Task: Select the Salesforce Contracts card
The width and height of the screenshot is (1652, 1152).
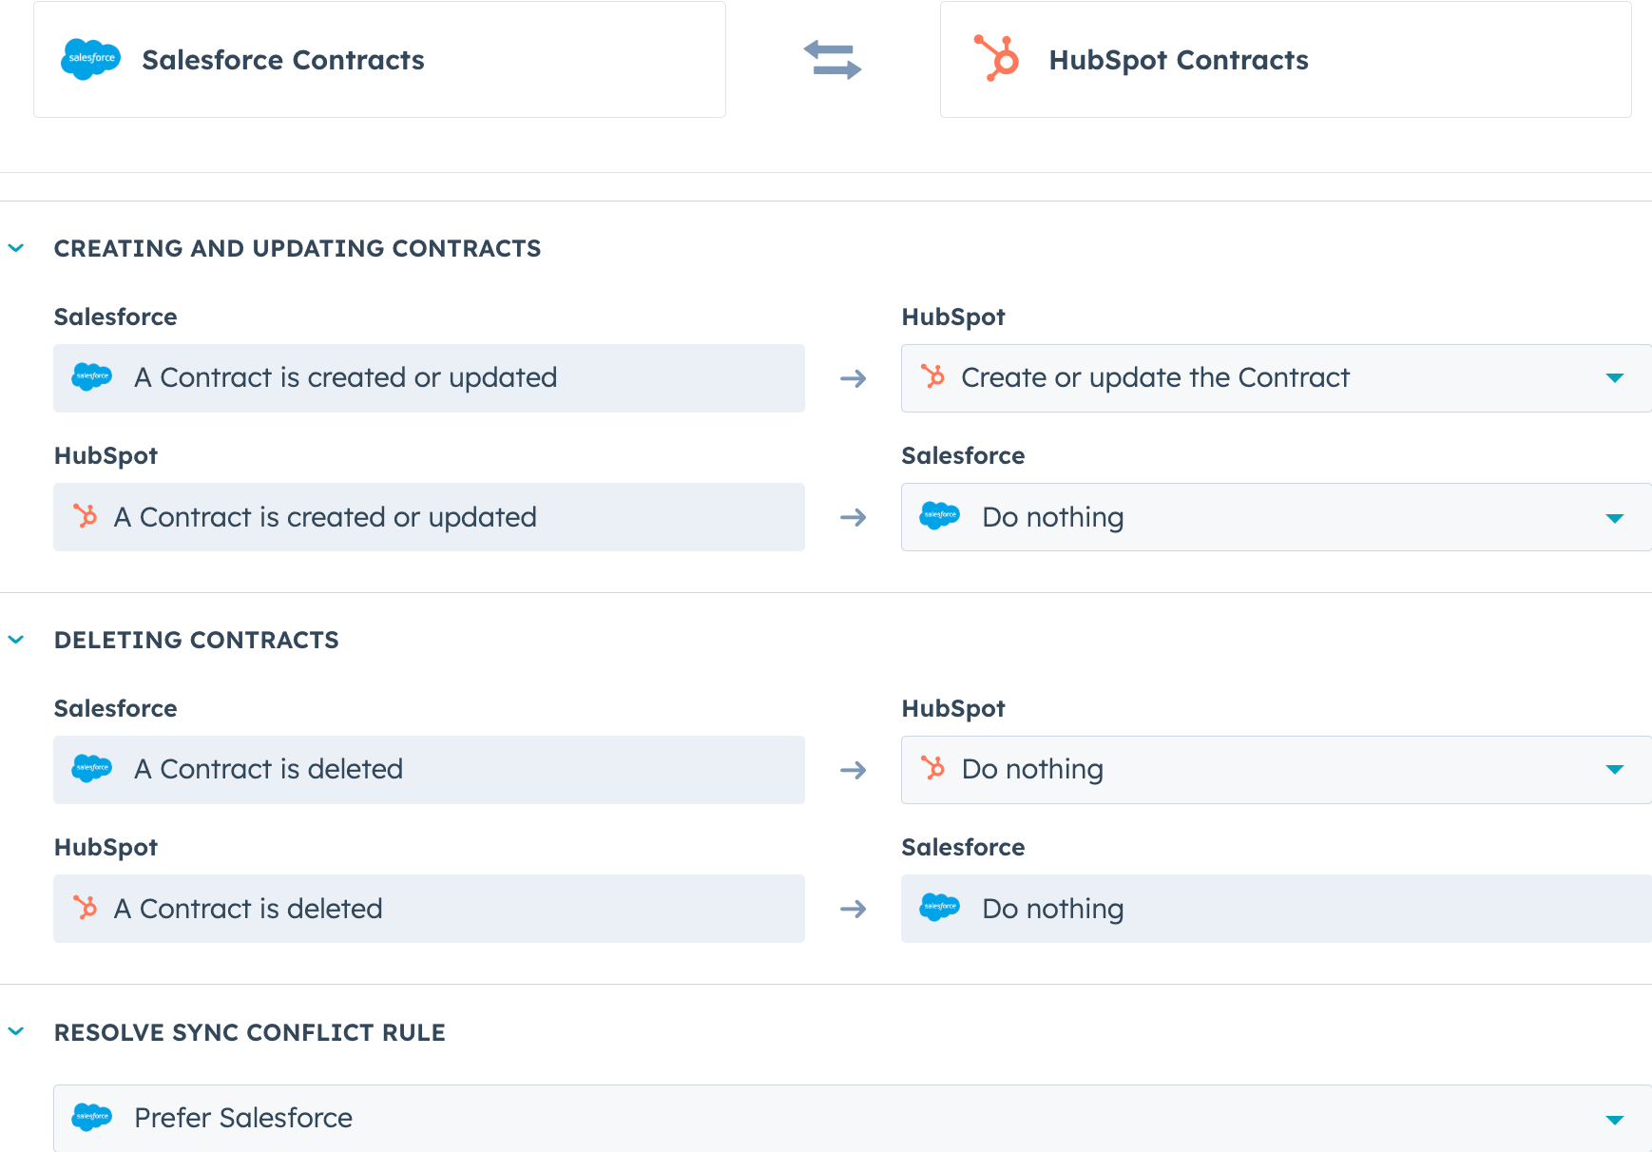Action: click(x=379, y=59)
